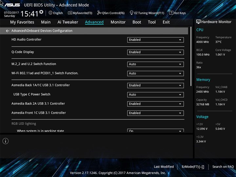Open Wi-Fi 802.11ad PCIEX1_1 Switch dropdown
236x177 pixels.
tap(155, 73)
